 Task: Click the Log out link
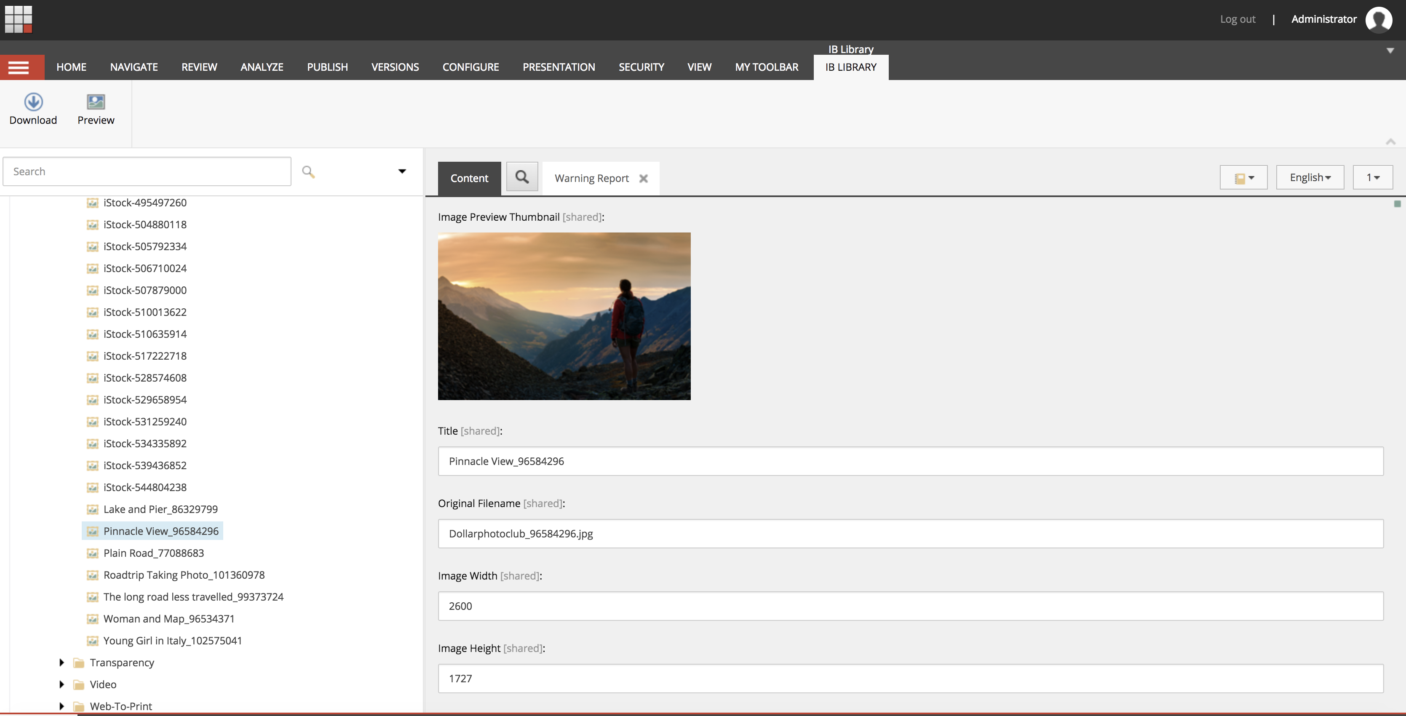(x=1238, y=19)
